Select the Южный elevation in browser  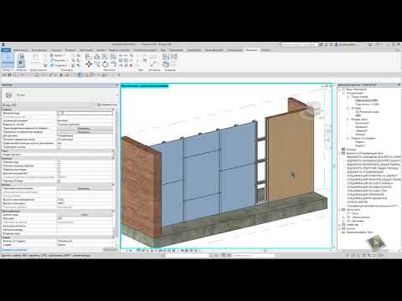pyautogui.click(x=360, y=135)
